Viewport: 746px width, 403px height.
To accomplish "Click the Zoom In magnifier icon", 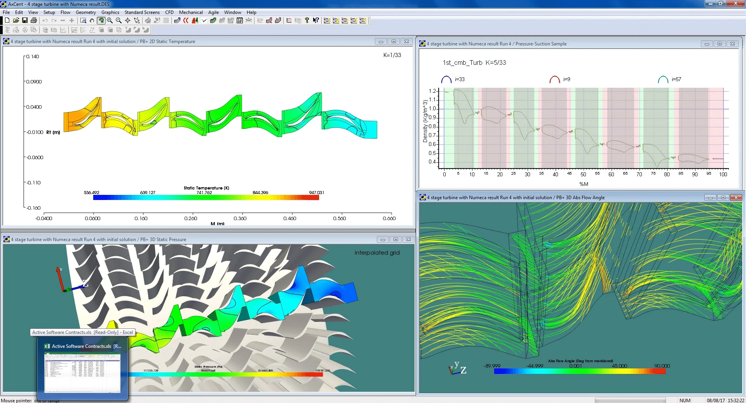I will click(x=110, y=21).
